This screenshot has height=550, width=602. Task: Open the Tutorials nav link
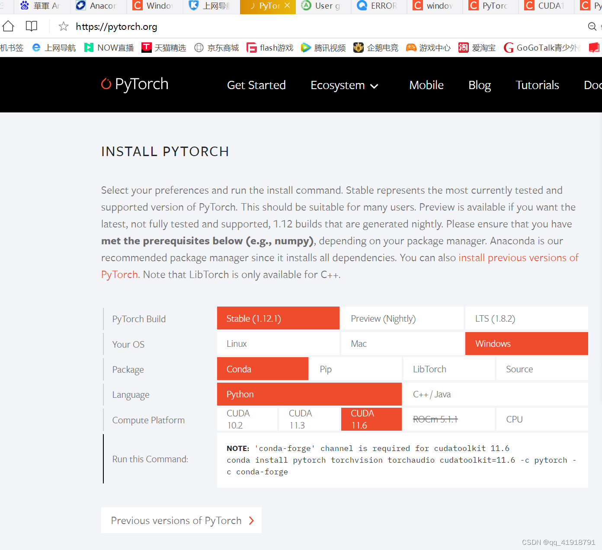[x=537, y=85]
